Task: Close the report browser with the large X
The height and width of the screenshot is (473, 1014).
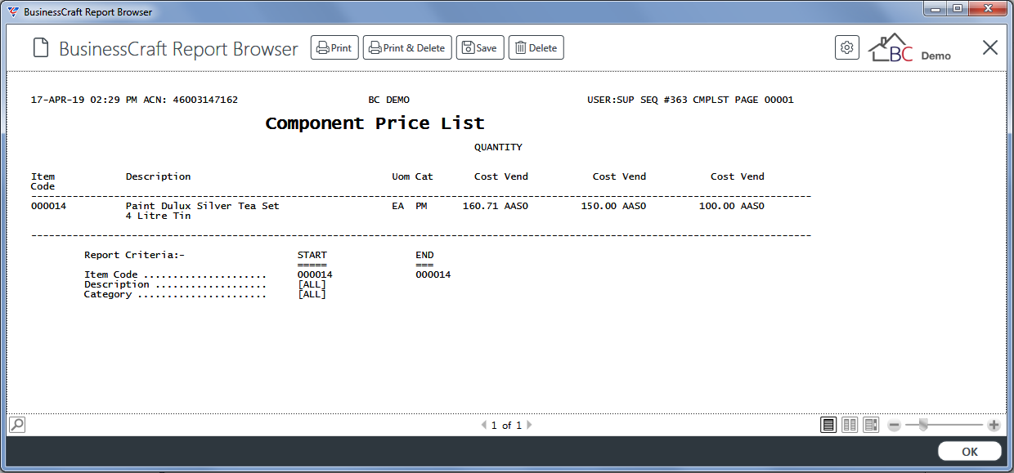Action: [x=990, y=47]
